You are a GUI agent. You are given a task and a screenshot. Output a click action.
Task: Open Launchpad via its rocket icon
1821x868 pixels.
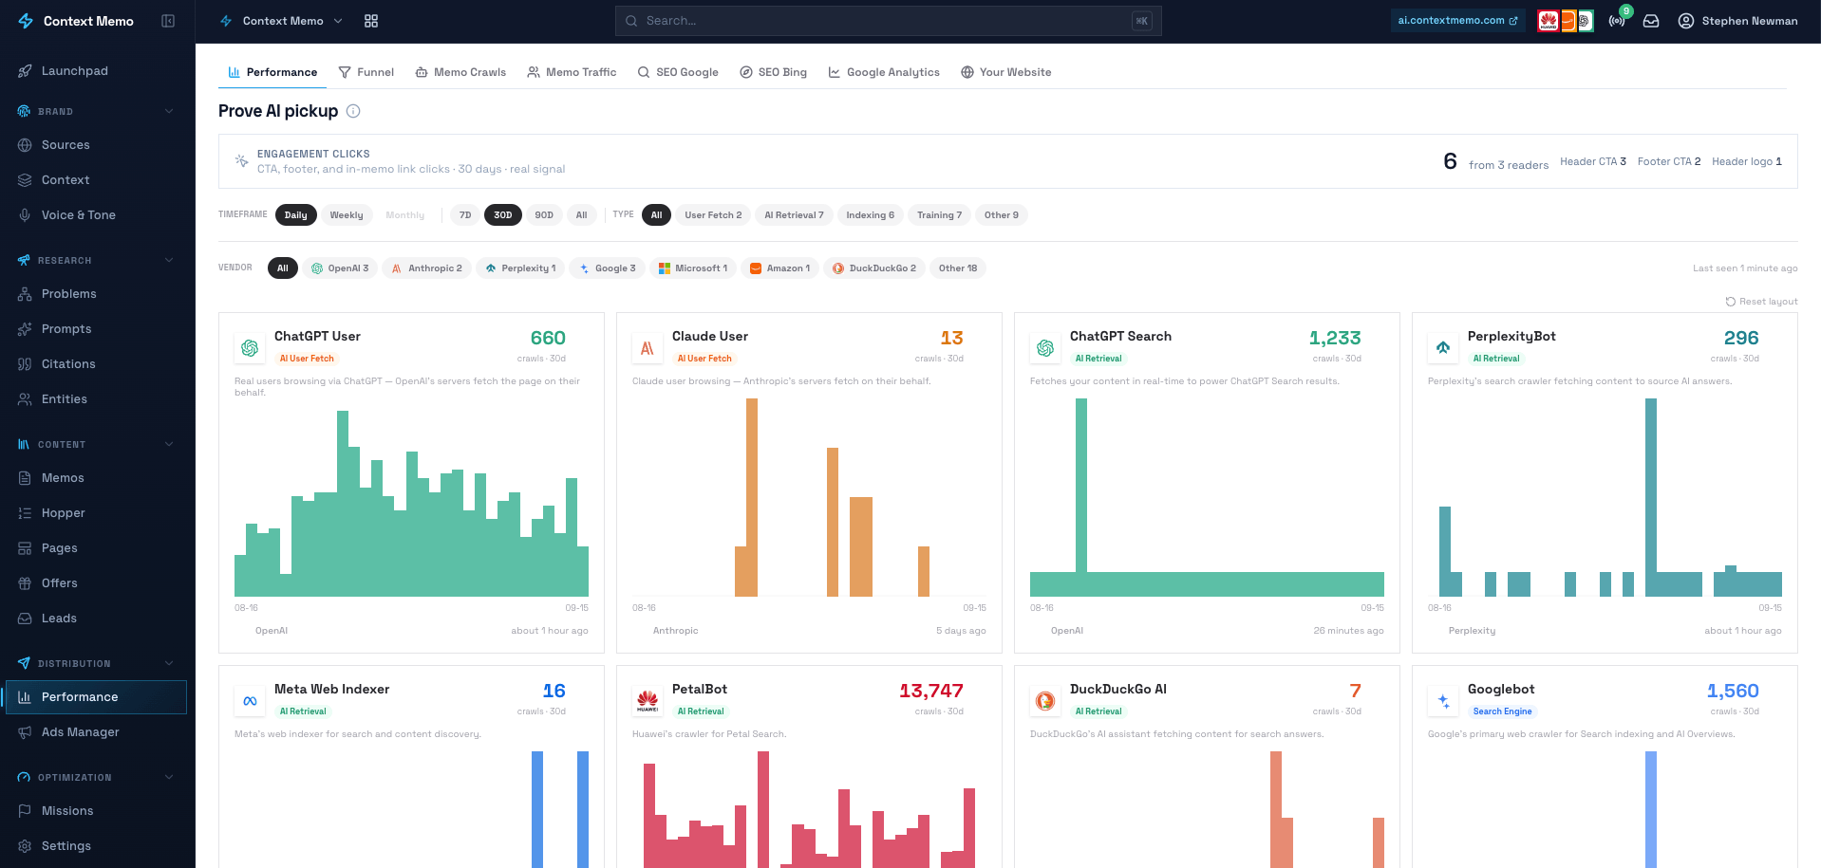pos(25,71)
